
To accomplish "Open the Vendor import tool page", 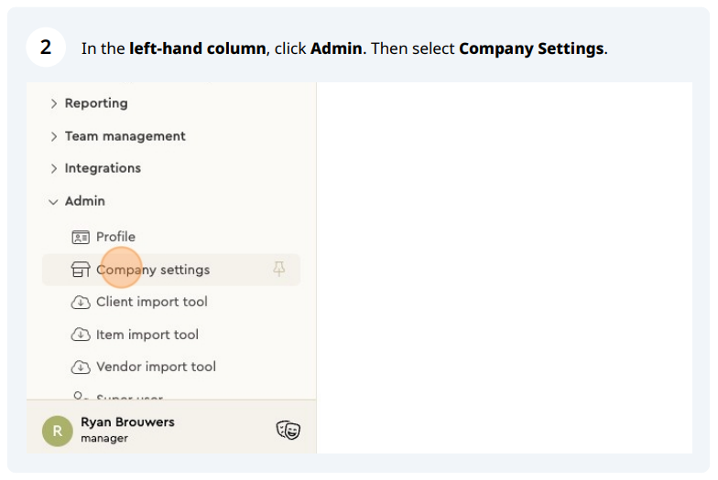I will [x=156, y=367].
